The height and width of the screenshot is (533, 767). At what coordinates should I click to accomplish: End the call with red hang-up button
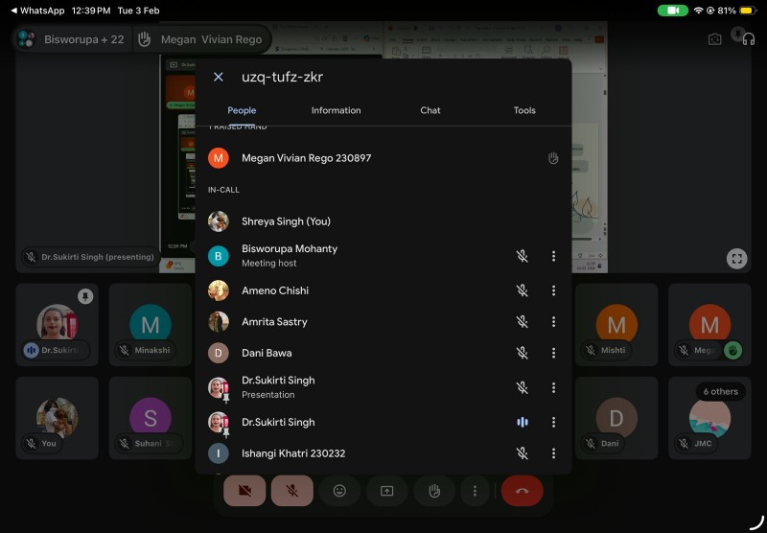click(x=522, y=491)
